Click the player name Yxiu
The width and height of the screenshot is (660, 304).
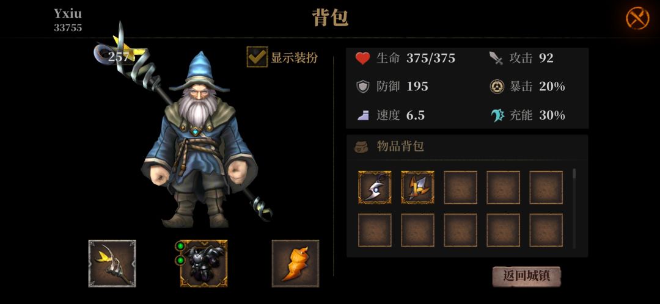click(68, 14)
